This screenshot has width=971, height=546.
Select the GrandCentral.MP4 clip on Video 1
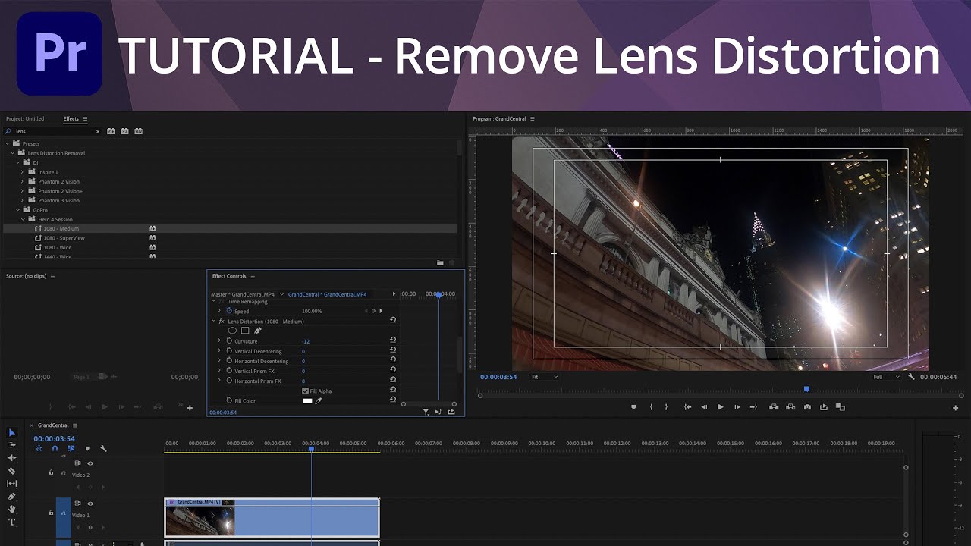coord(272,517)
